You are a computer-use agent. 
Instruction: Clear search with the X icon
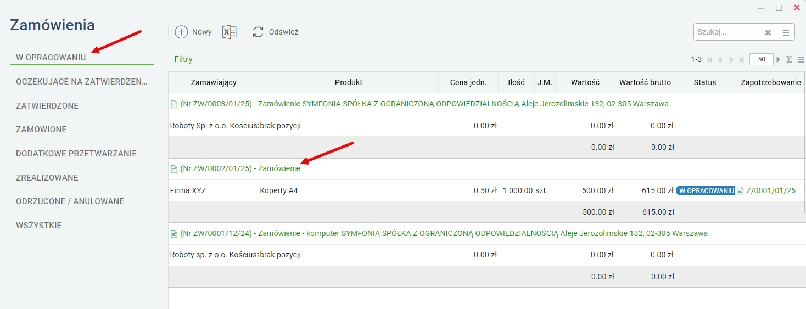(768, 32)
